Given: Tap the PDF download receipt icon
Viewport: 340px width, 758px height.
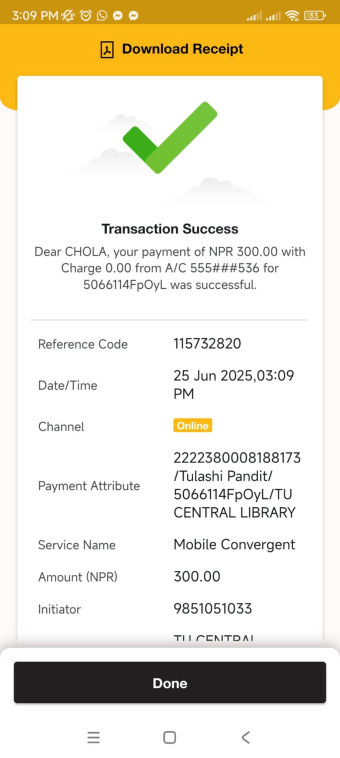Looking at the screenshot, I should [x=107, y=50].
